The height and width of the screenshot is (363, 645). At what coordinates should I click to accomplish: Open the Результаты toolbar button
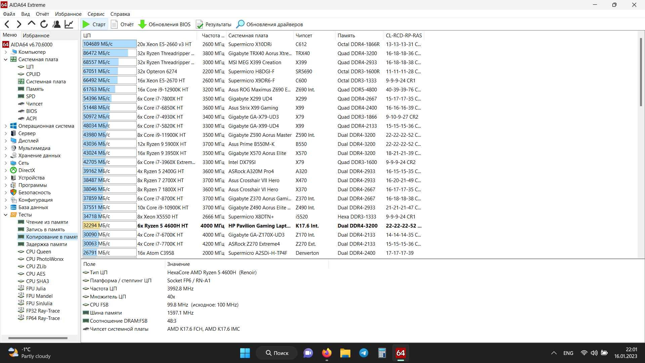[x=214, y=24]
